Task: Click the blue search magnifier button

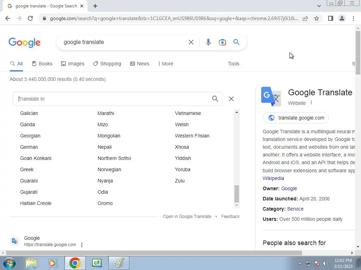Action: pyautogui.click(x=236, y=42)
